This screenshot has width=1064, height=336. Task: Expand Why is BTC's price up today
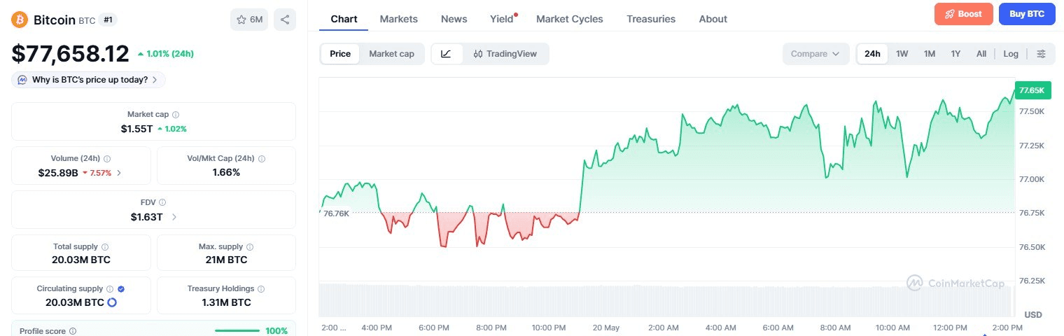click(x=88, y=80)
